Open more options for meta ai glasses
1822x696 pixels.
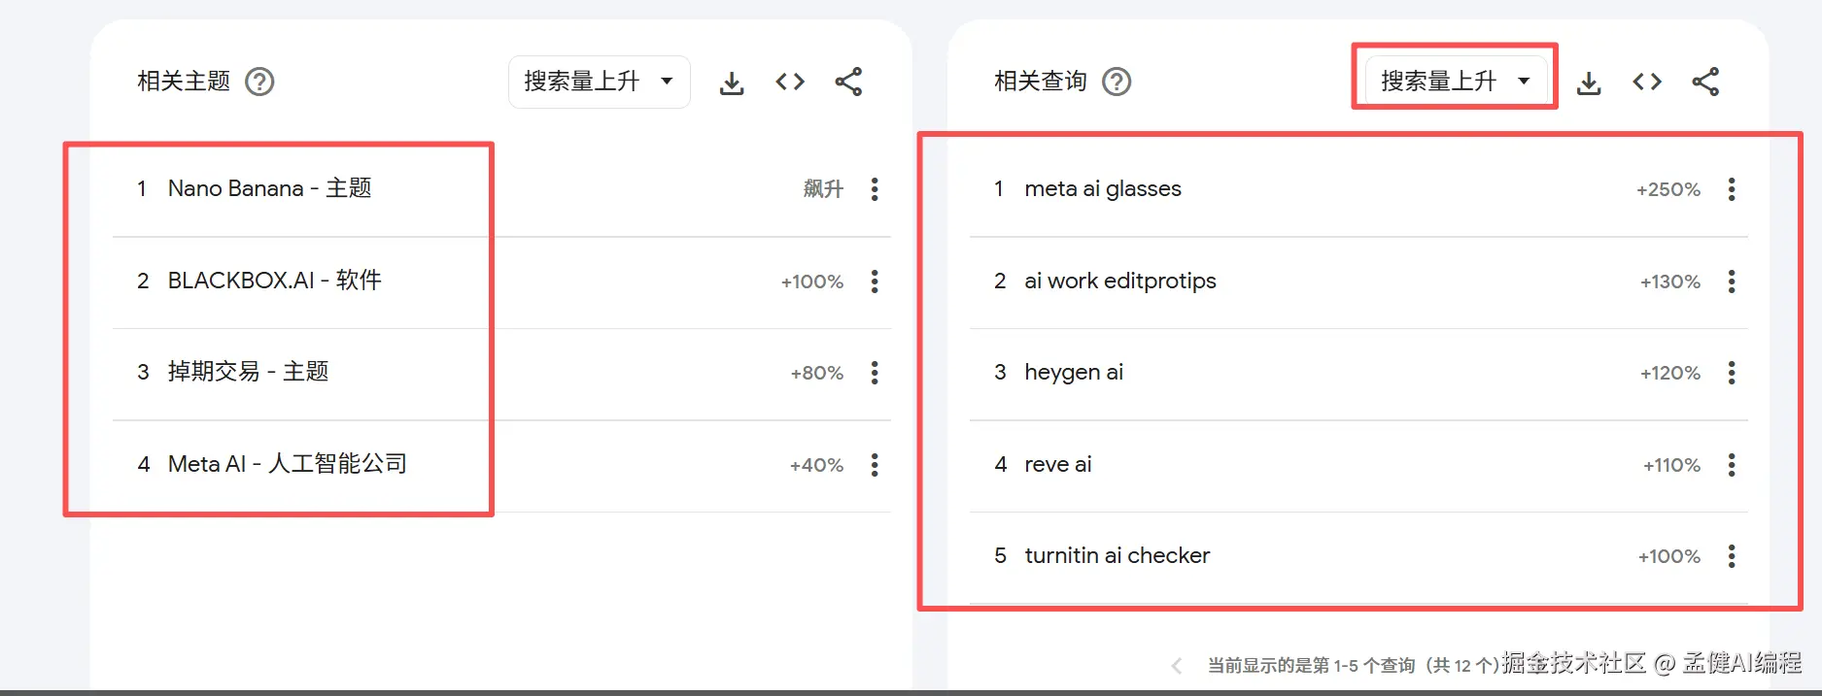[1732, 189]
